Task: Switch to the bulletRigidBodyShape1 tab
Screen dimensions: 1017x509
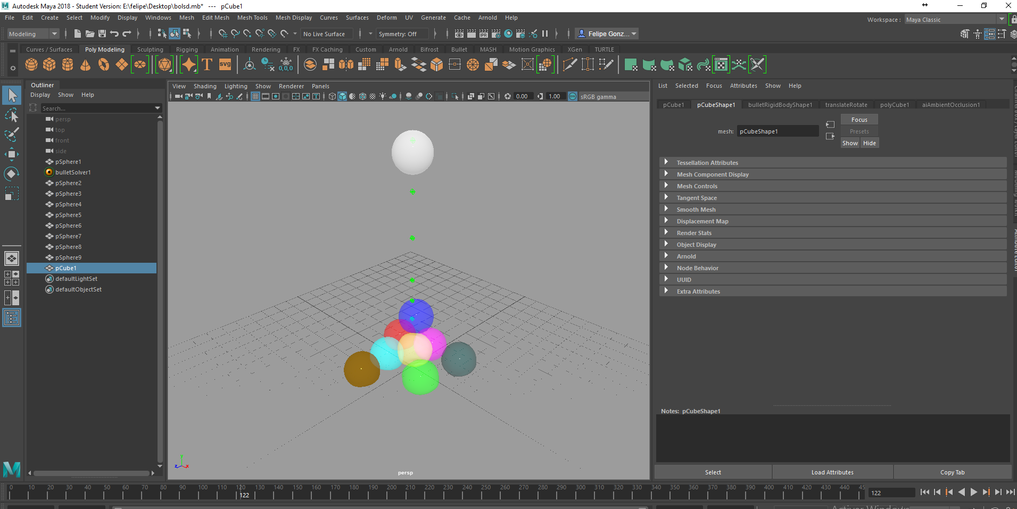Action: [x=780, y=104]
